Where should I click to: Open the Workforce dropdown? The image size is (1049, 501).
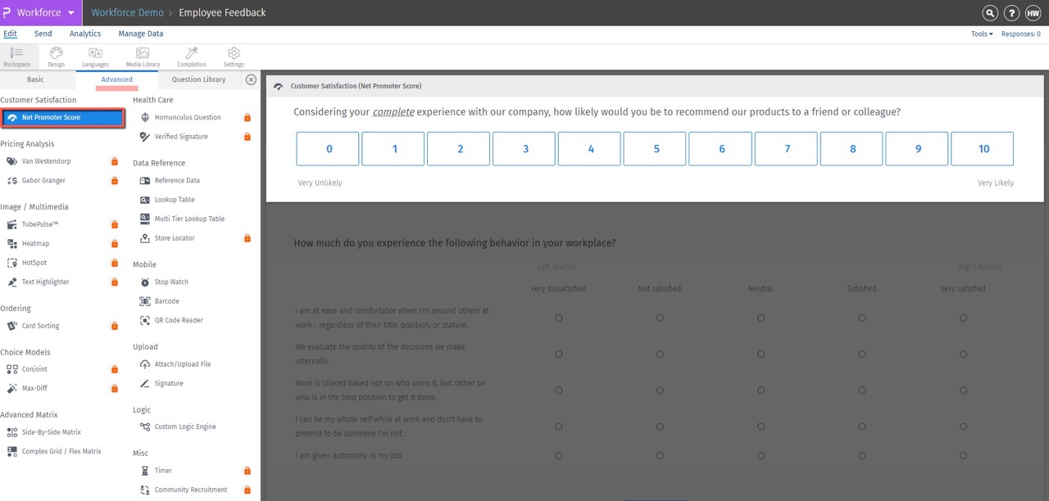point(39,12)
